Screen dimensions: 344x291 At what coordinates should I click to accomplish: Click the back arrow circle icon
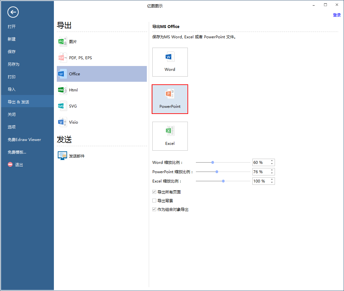tap(13, 12)
